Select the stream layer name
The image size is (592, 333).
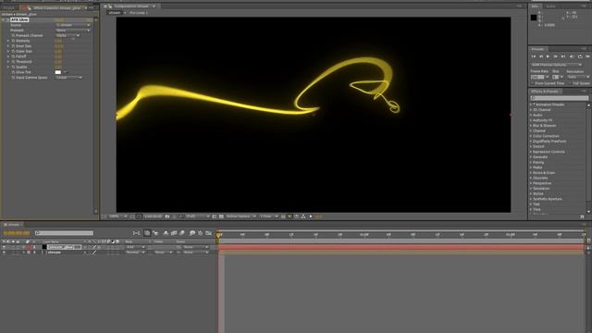pos(55,253)
